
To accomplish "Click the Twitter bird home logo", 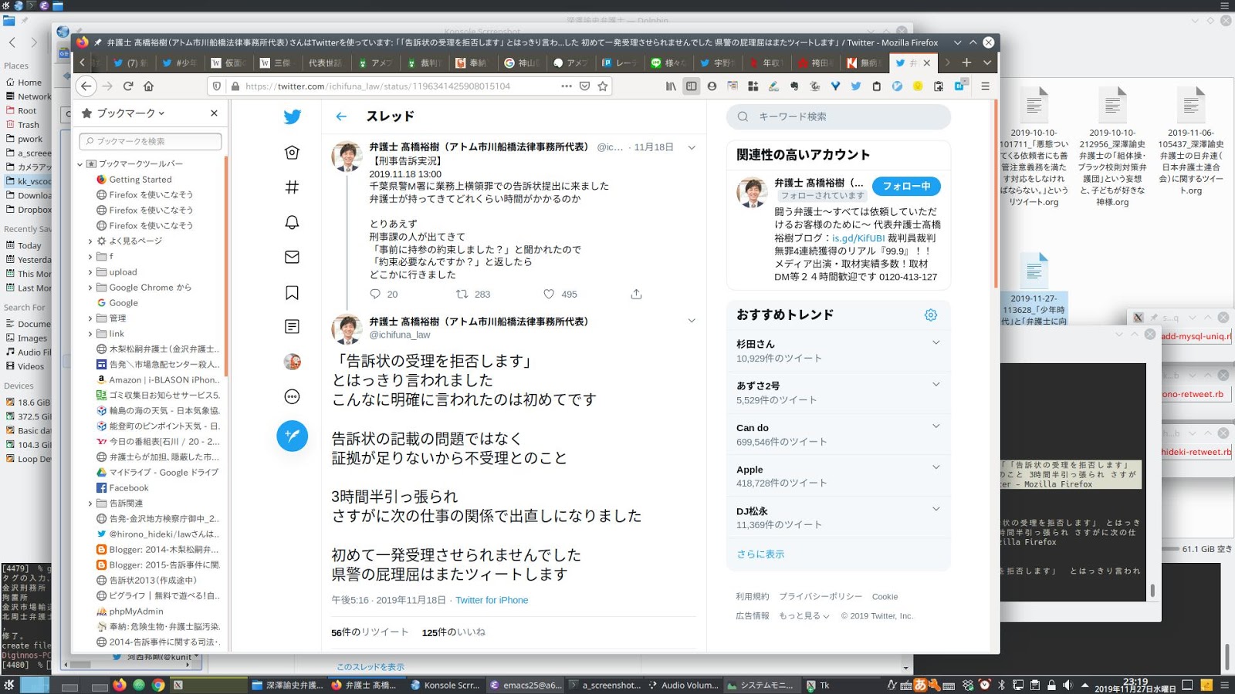I will coord(292,117).
